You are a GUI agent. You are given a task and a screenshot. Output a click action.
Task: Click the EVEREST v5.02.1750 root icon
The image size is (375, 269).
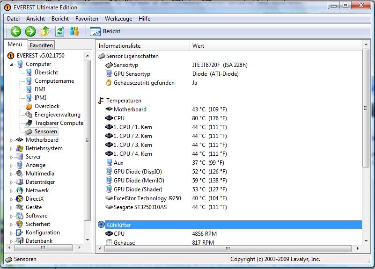tap(10, 56)
